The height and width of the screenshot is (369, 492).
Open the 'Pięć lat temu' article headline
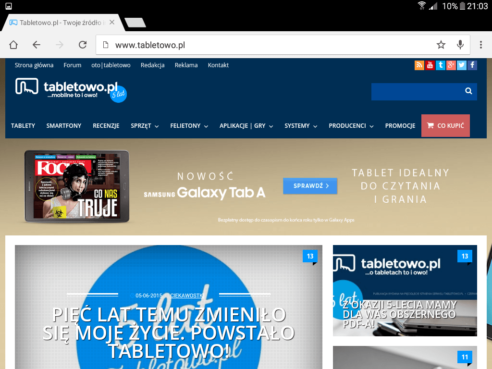169,332
